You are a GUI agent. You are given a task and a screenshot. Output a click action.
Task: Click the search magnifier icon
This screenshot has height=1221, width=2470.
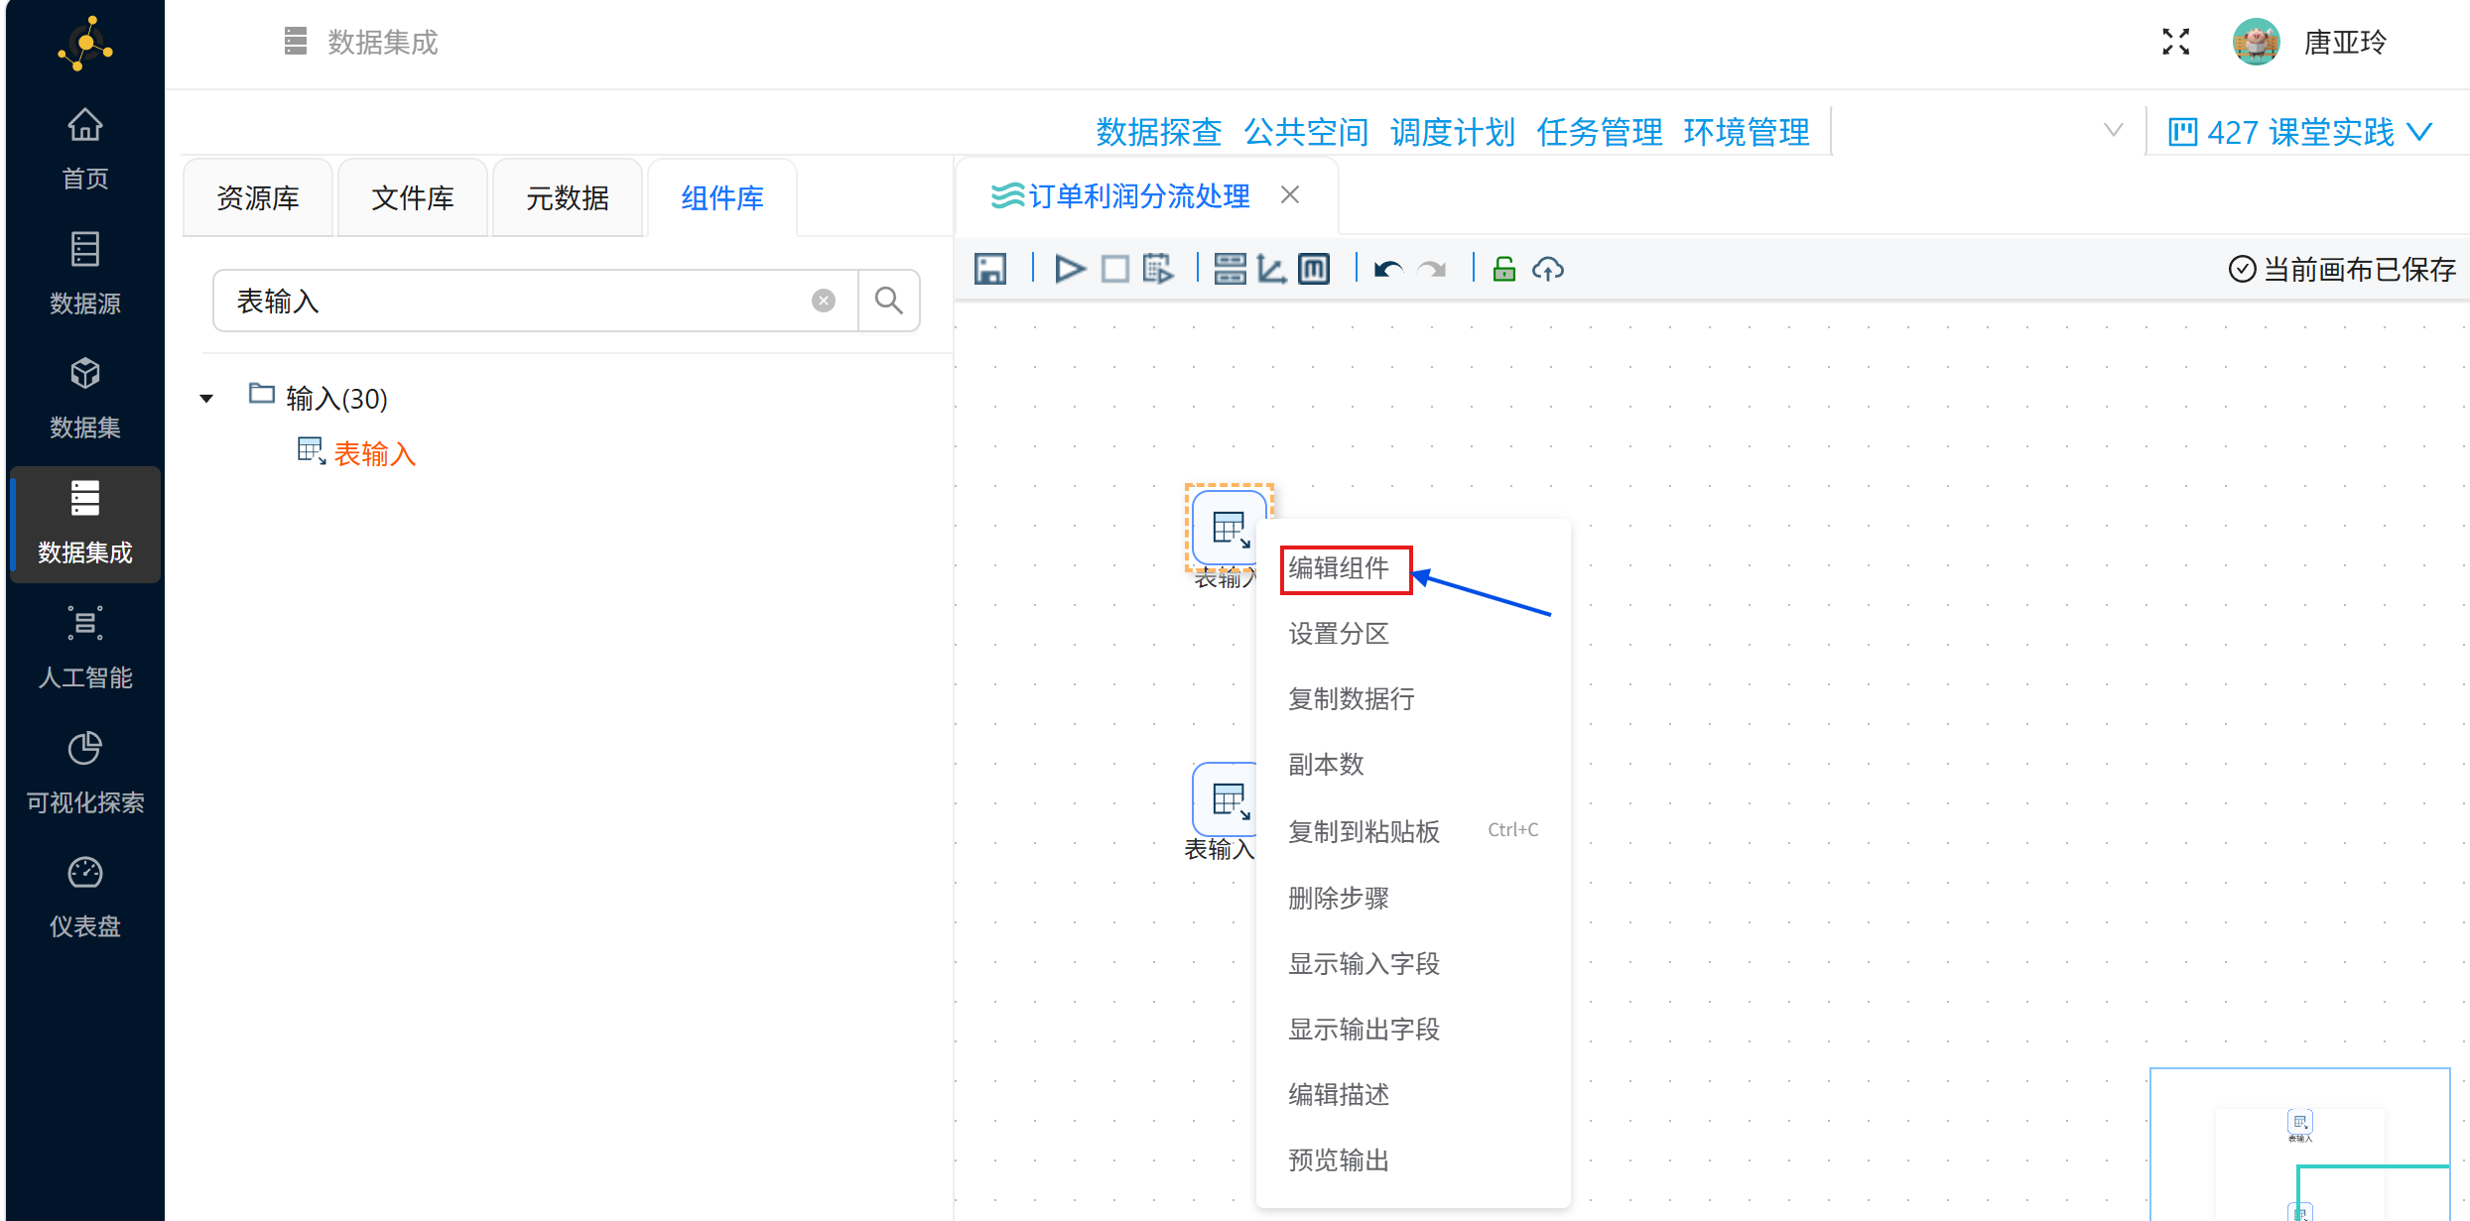[x=888, y=301]
